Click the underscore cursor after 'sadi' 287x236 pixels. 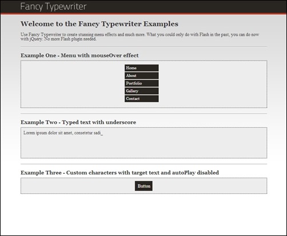click(x=102, y=134)
